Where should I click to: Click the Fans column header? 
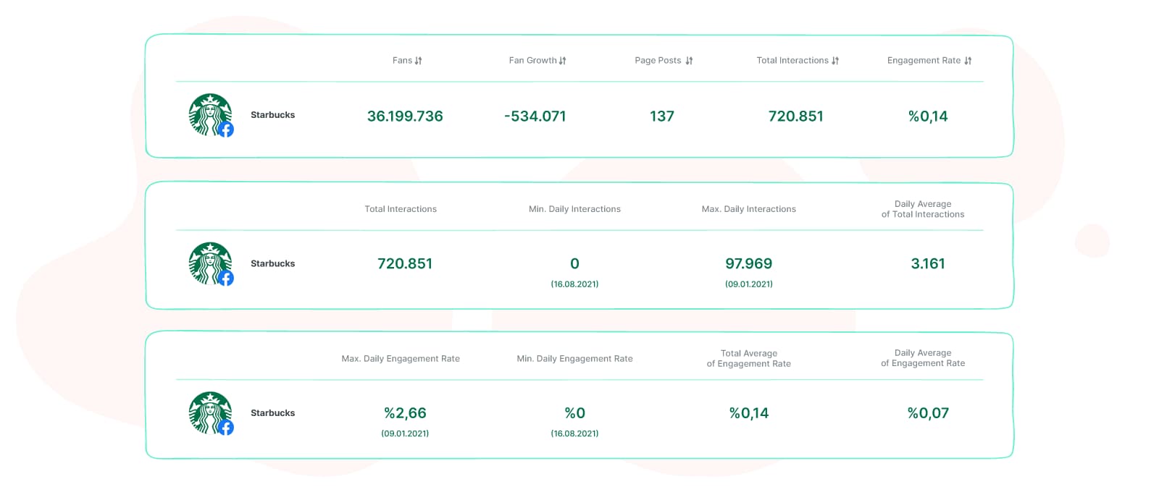click(402, 61)
